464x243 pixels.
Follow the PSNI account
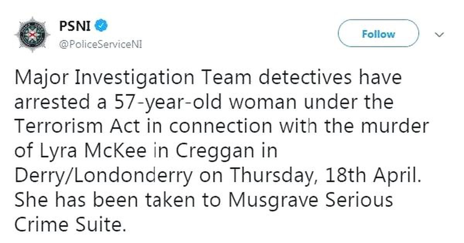tap(379, 34)
